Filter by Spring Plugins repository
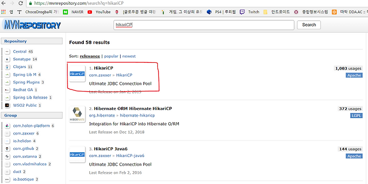 26,82
